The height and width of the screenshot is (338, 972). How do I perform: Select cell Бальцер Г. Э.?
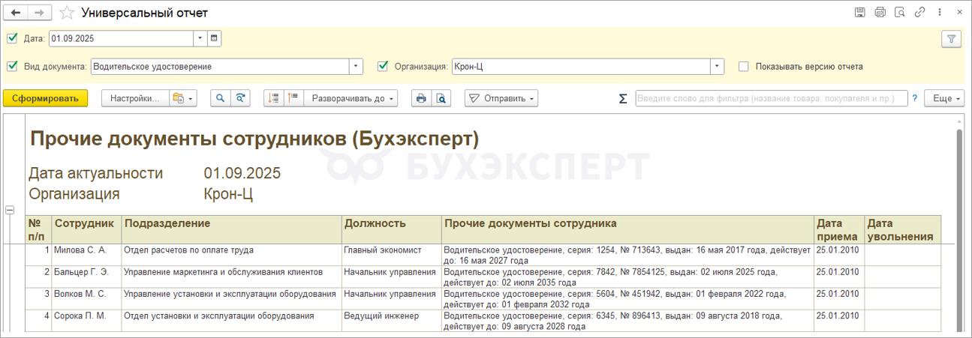pyautogui.click(x=86, y=277)
